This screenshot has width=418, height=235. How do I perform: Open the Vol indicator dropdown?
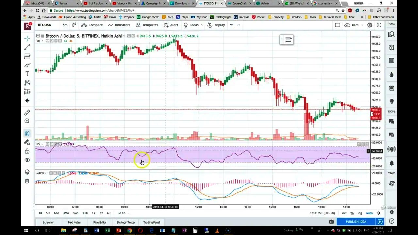(43, 41)
